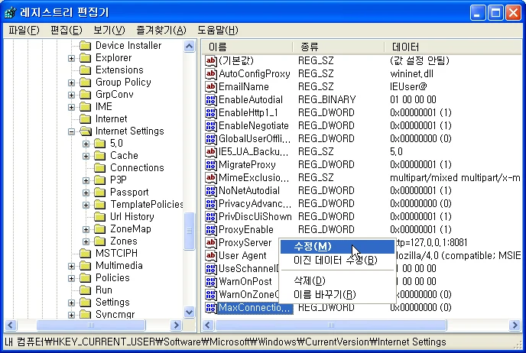Screen dimensions: 526x353
Task: Click the EnableNegotiate DWORD icon
Action: pyautogui.click(x=211, y=126)
